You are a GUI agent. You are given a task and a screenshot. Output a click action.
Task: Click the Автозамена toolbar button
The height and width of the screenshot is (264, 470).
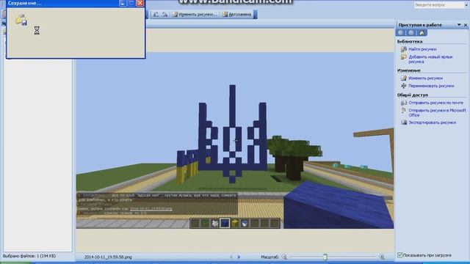[236, 14]
